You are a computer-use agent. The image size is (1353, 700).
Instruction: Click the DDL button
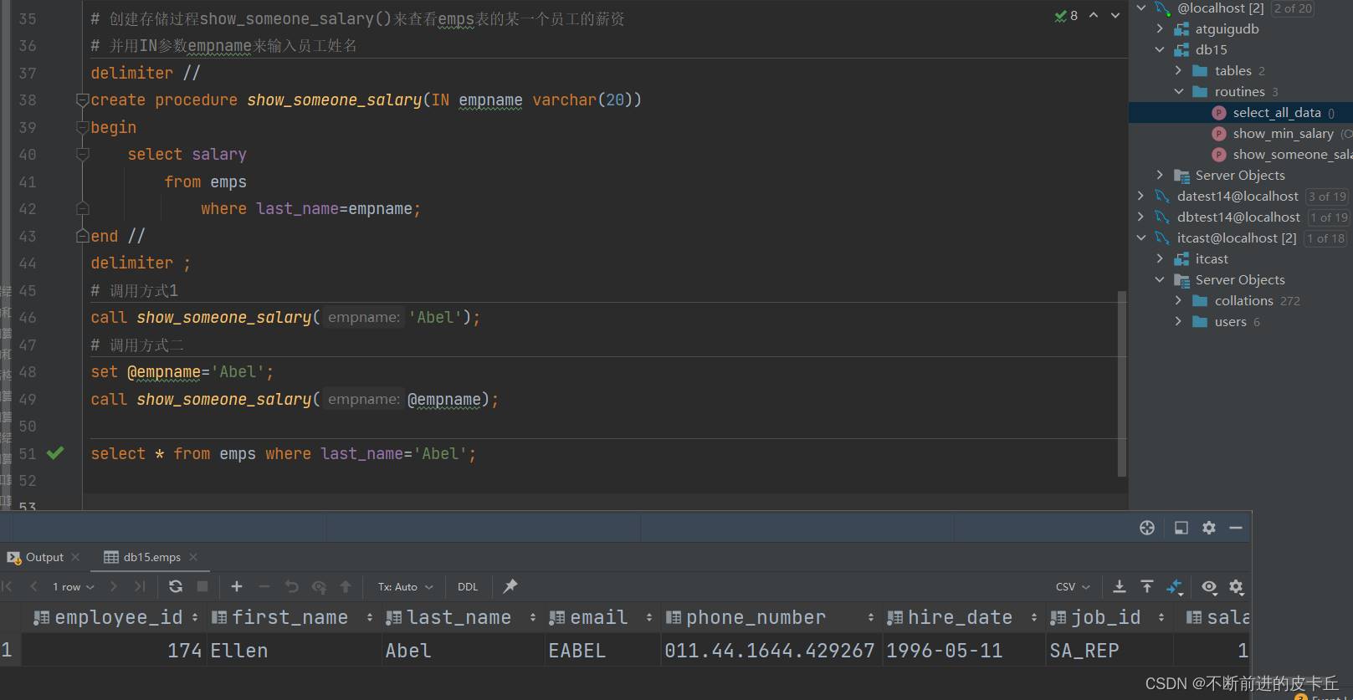(468, 586)
